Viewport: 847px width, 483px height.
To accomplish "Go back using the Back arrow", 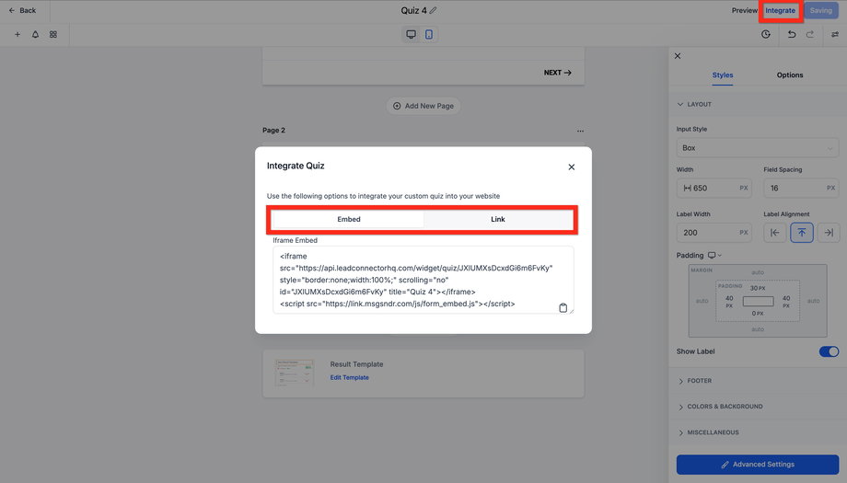I will pos(22,10).
